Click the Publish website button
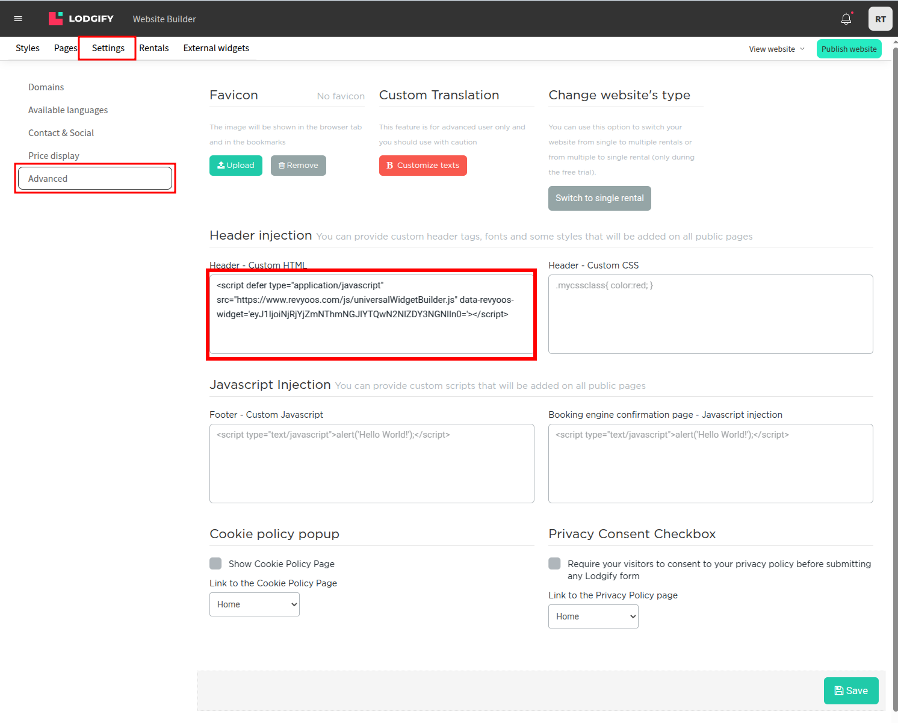 (x=849, y=49)
